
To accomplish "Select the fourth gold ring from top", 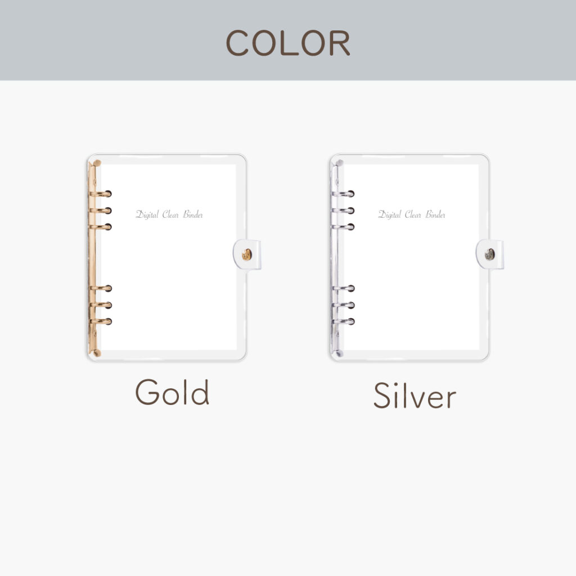I will 102,289.
